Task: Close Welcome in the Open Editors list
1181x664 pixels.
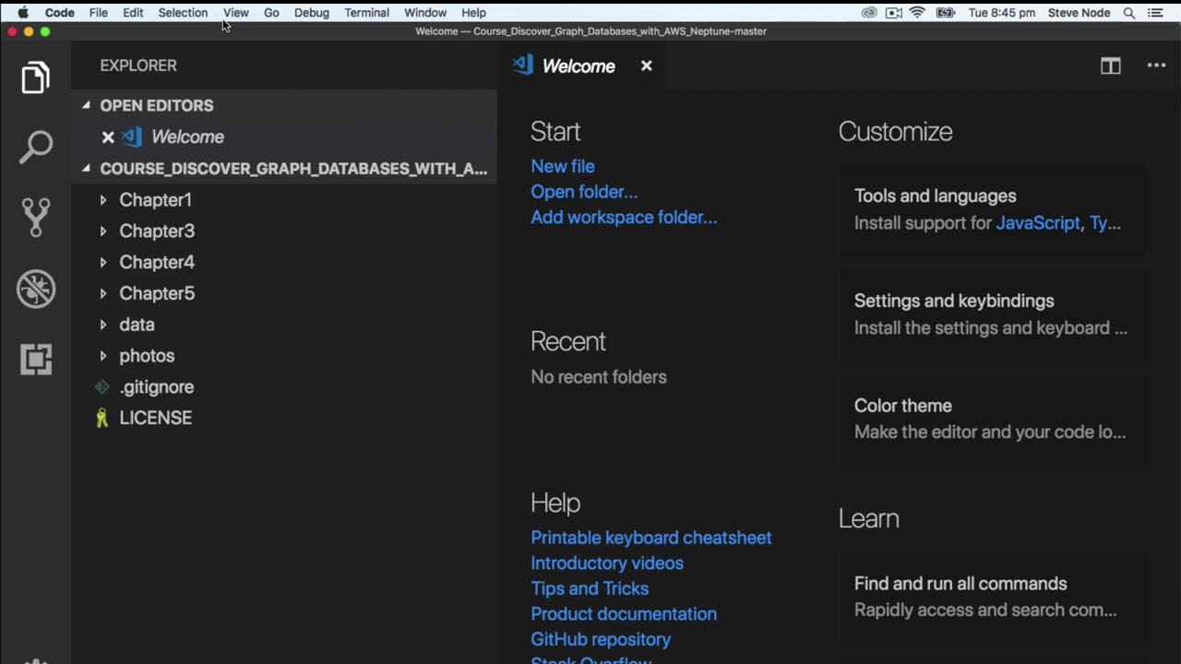Action: point(108,137)
